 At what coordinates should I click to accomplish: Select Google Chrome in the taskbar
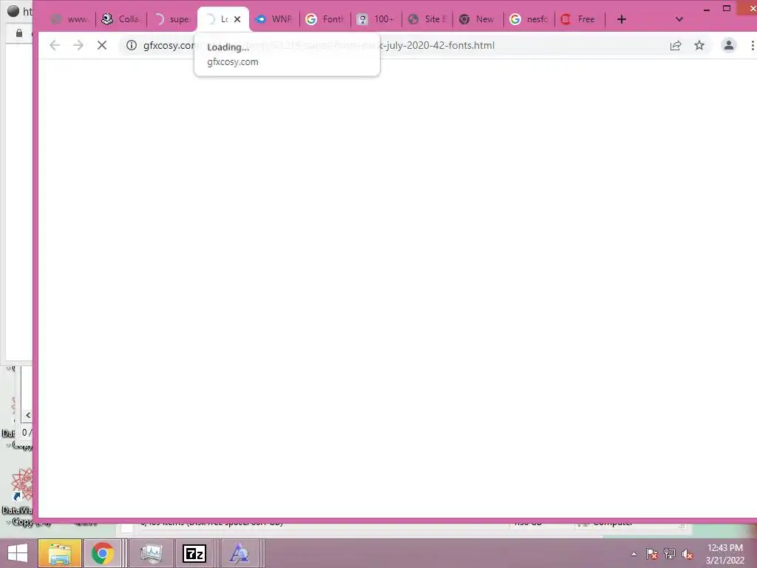point(103,553)
